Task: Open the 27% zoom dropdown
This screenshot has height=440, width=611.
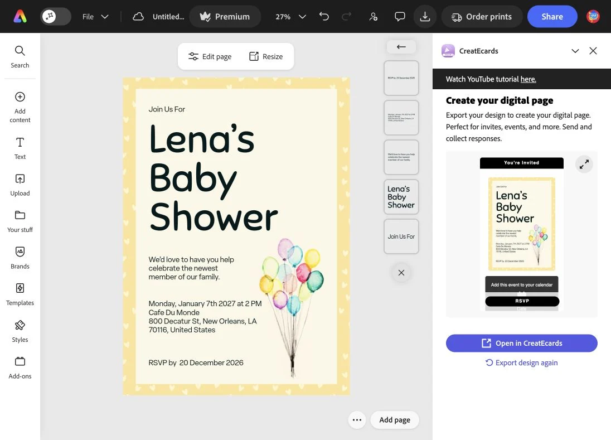Action: pyautogui.click(x=290, y=17)
